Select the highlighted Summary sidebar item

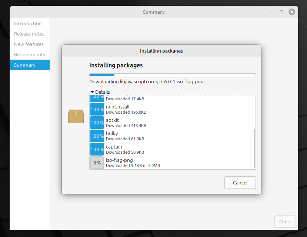tap(25, 65)
